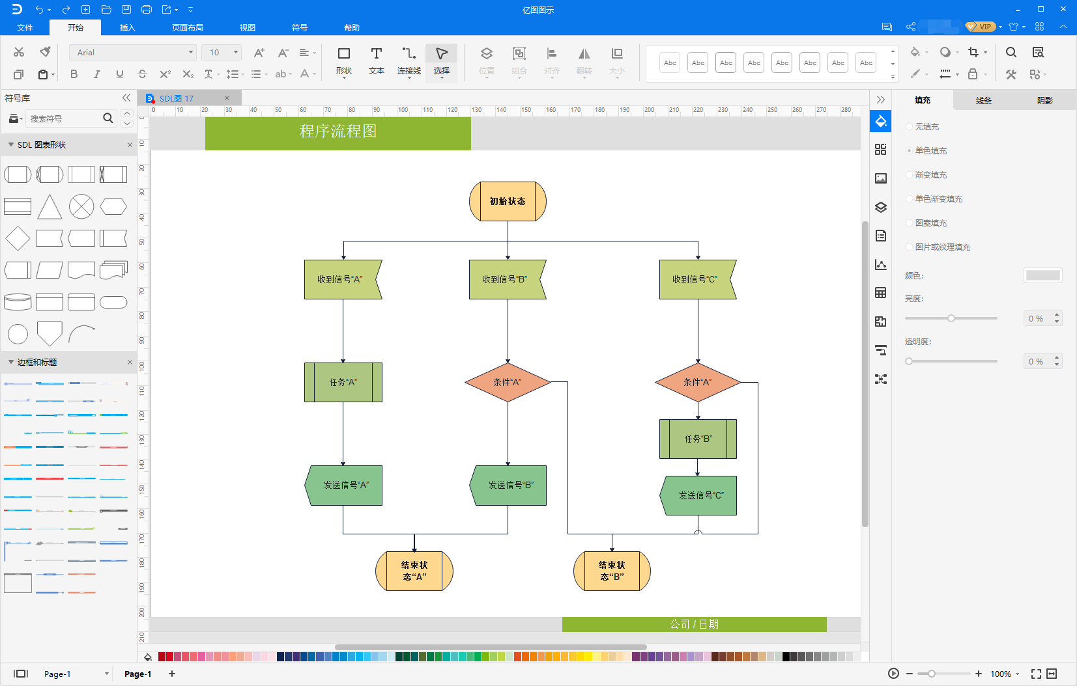Image resolution: width=1077 pixels, height=686 pixels.
Task: Add a new page with plus button
Action: [172, 674]
